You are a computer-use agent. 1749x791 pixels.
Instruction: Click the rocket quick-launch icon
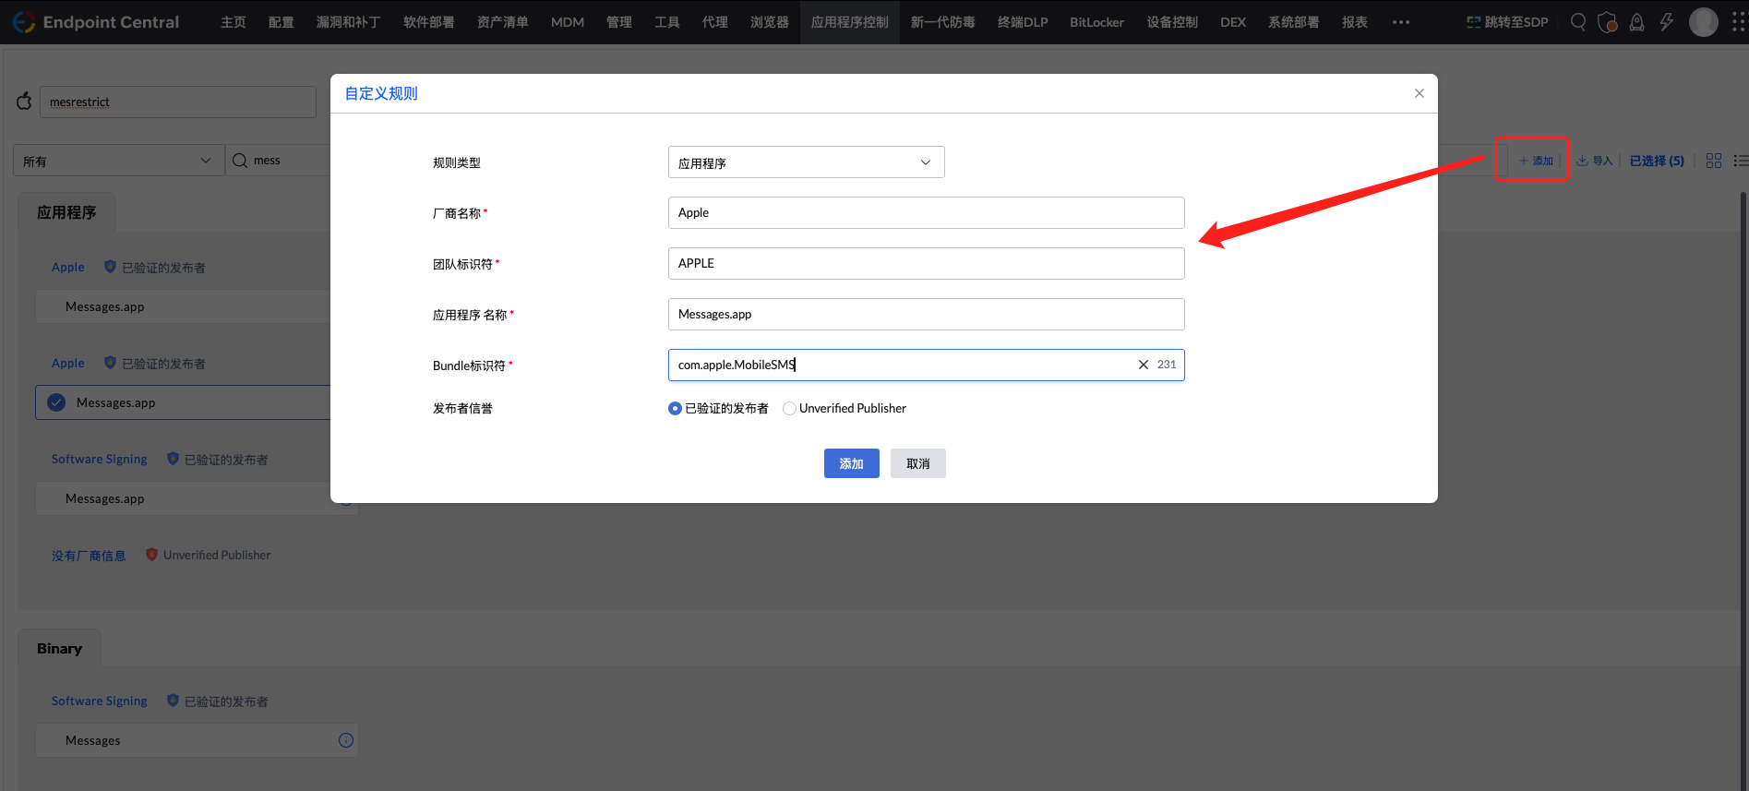tap(1636, 22)
